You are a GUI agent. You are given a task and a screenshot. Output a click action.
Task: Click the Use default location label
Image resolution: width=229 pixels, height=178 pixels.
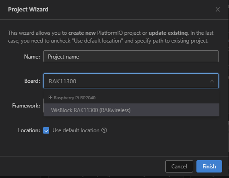point(76,130)
